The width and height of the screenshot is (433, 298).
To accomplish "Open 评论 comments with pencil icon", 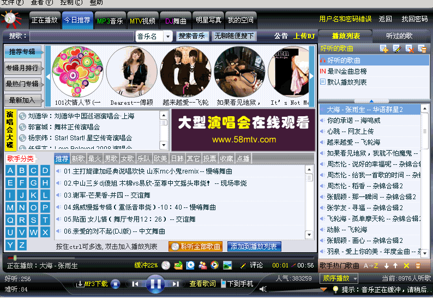I will (x=251, y=265).
